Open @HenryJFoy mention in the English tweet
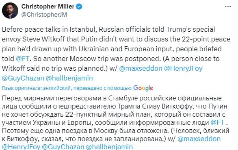The image size is (238, 150). pos(183,69)
